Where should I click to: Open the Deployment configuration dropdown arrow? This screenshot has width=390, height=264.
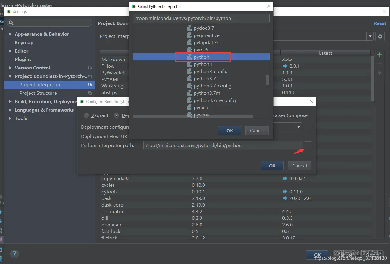point(298,127)
